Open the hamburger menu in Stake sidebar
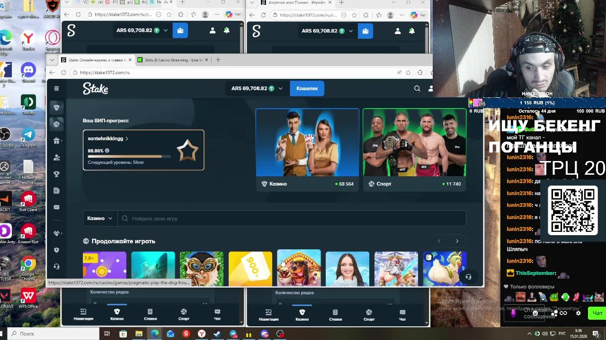 pos(56,88)
